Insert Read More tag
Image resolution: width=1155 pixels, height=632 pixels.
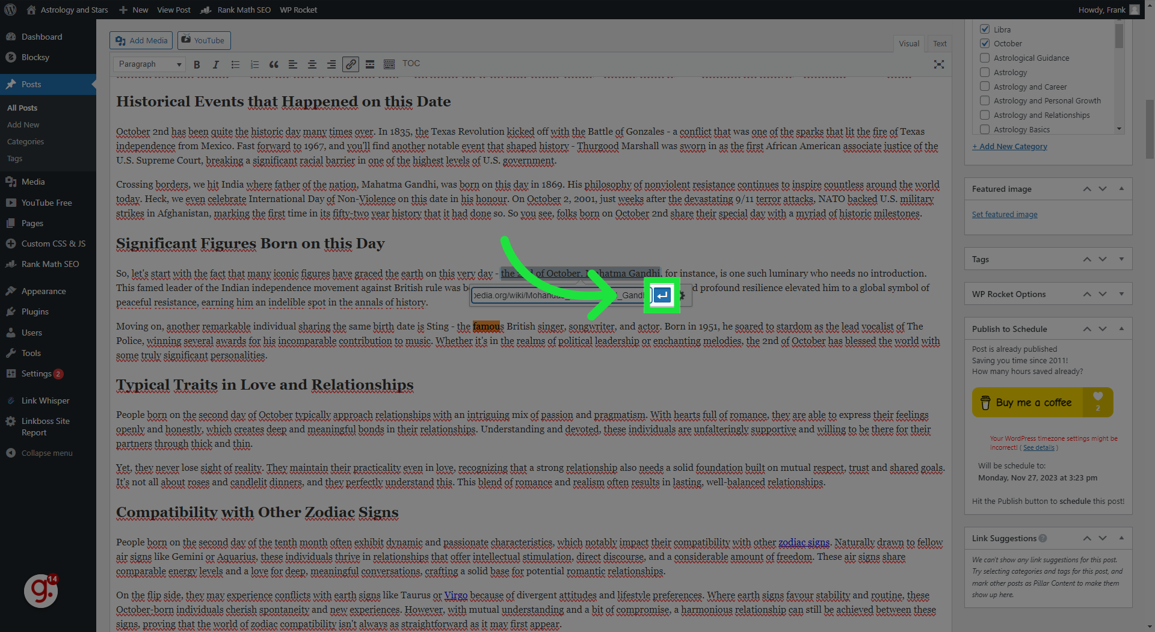(370, 64)
